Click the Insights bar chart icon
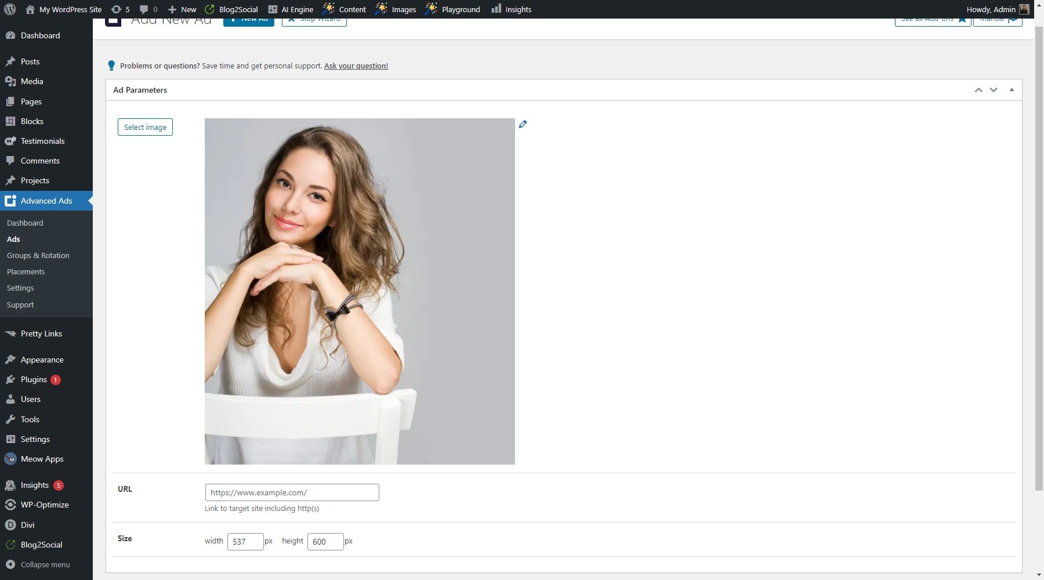 (x=496, y=9)
